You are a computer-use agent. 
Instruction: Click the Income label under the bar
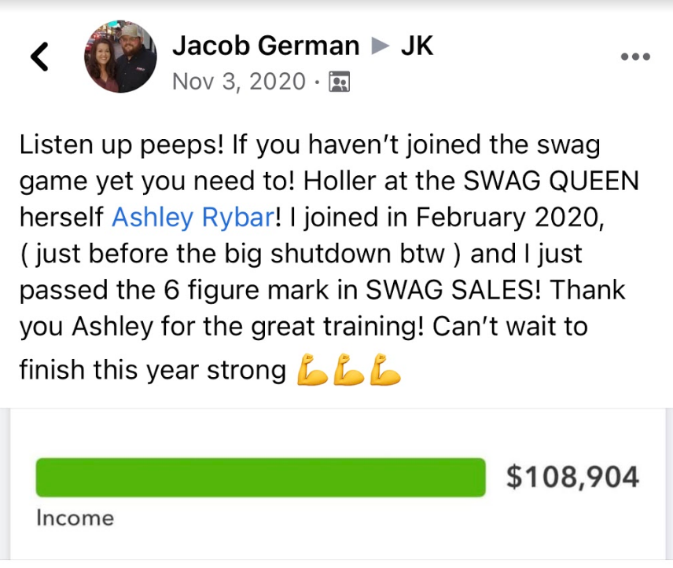[75, 518]
